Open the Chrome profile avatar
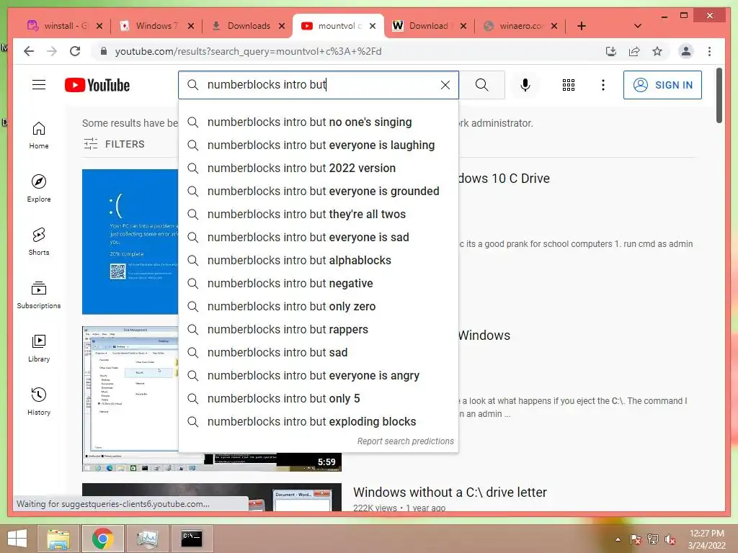Image resolution: width=738 pixels, height=553 pixels. pos(686,51)
